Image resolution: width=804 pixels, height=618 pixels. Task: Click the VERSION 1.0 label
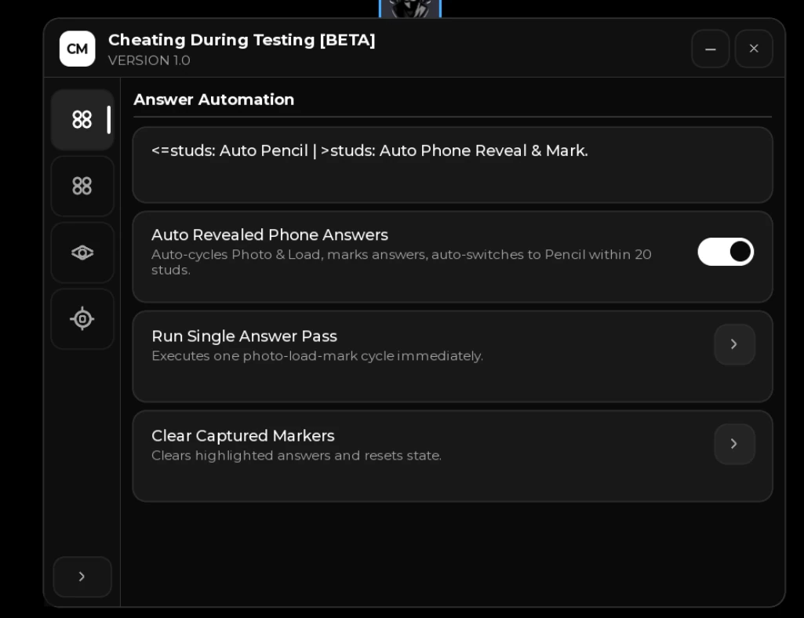(149, 60)
